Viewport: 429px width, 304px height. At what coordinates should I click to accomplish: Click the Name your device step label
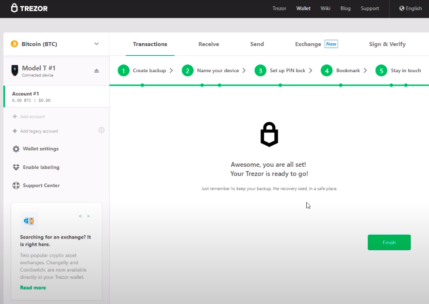pyautogui.click(x=218, y=70)
